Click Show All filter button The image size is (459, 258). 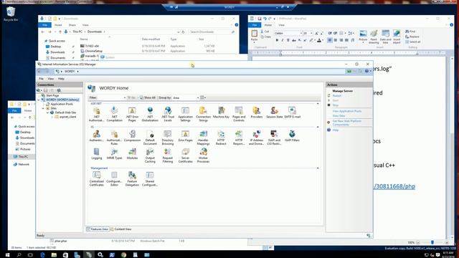(x=148, y=97)
